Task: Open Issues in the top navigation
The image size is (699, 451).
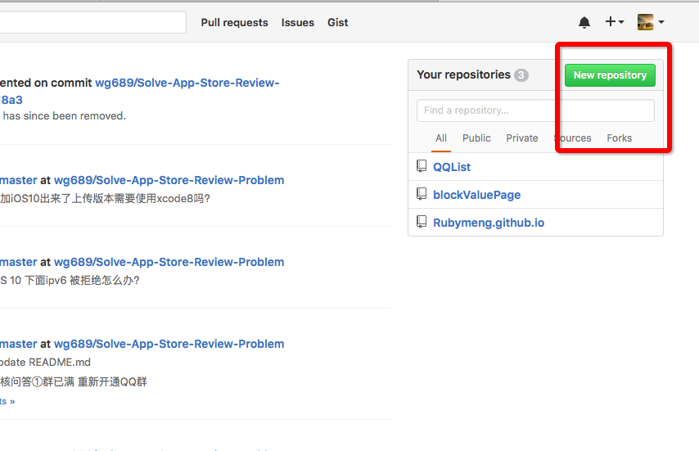Action: coord(298,22)
